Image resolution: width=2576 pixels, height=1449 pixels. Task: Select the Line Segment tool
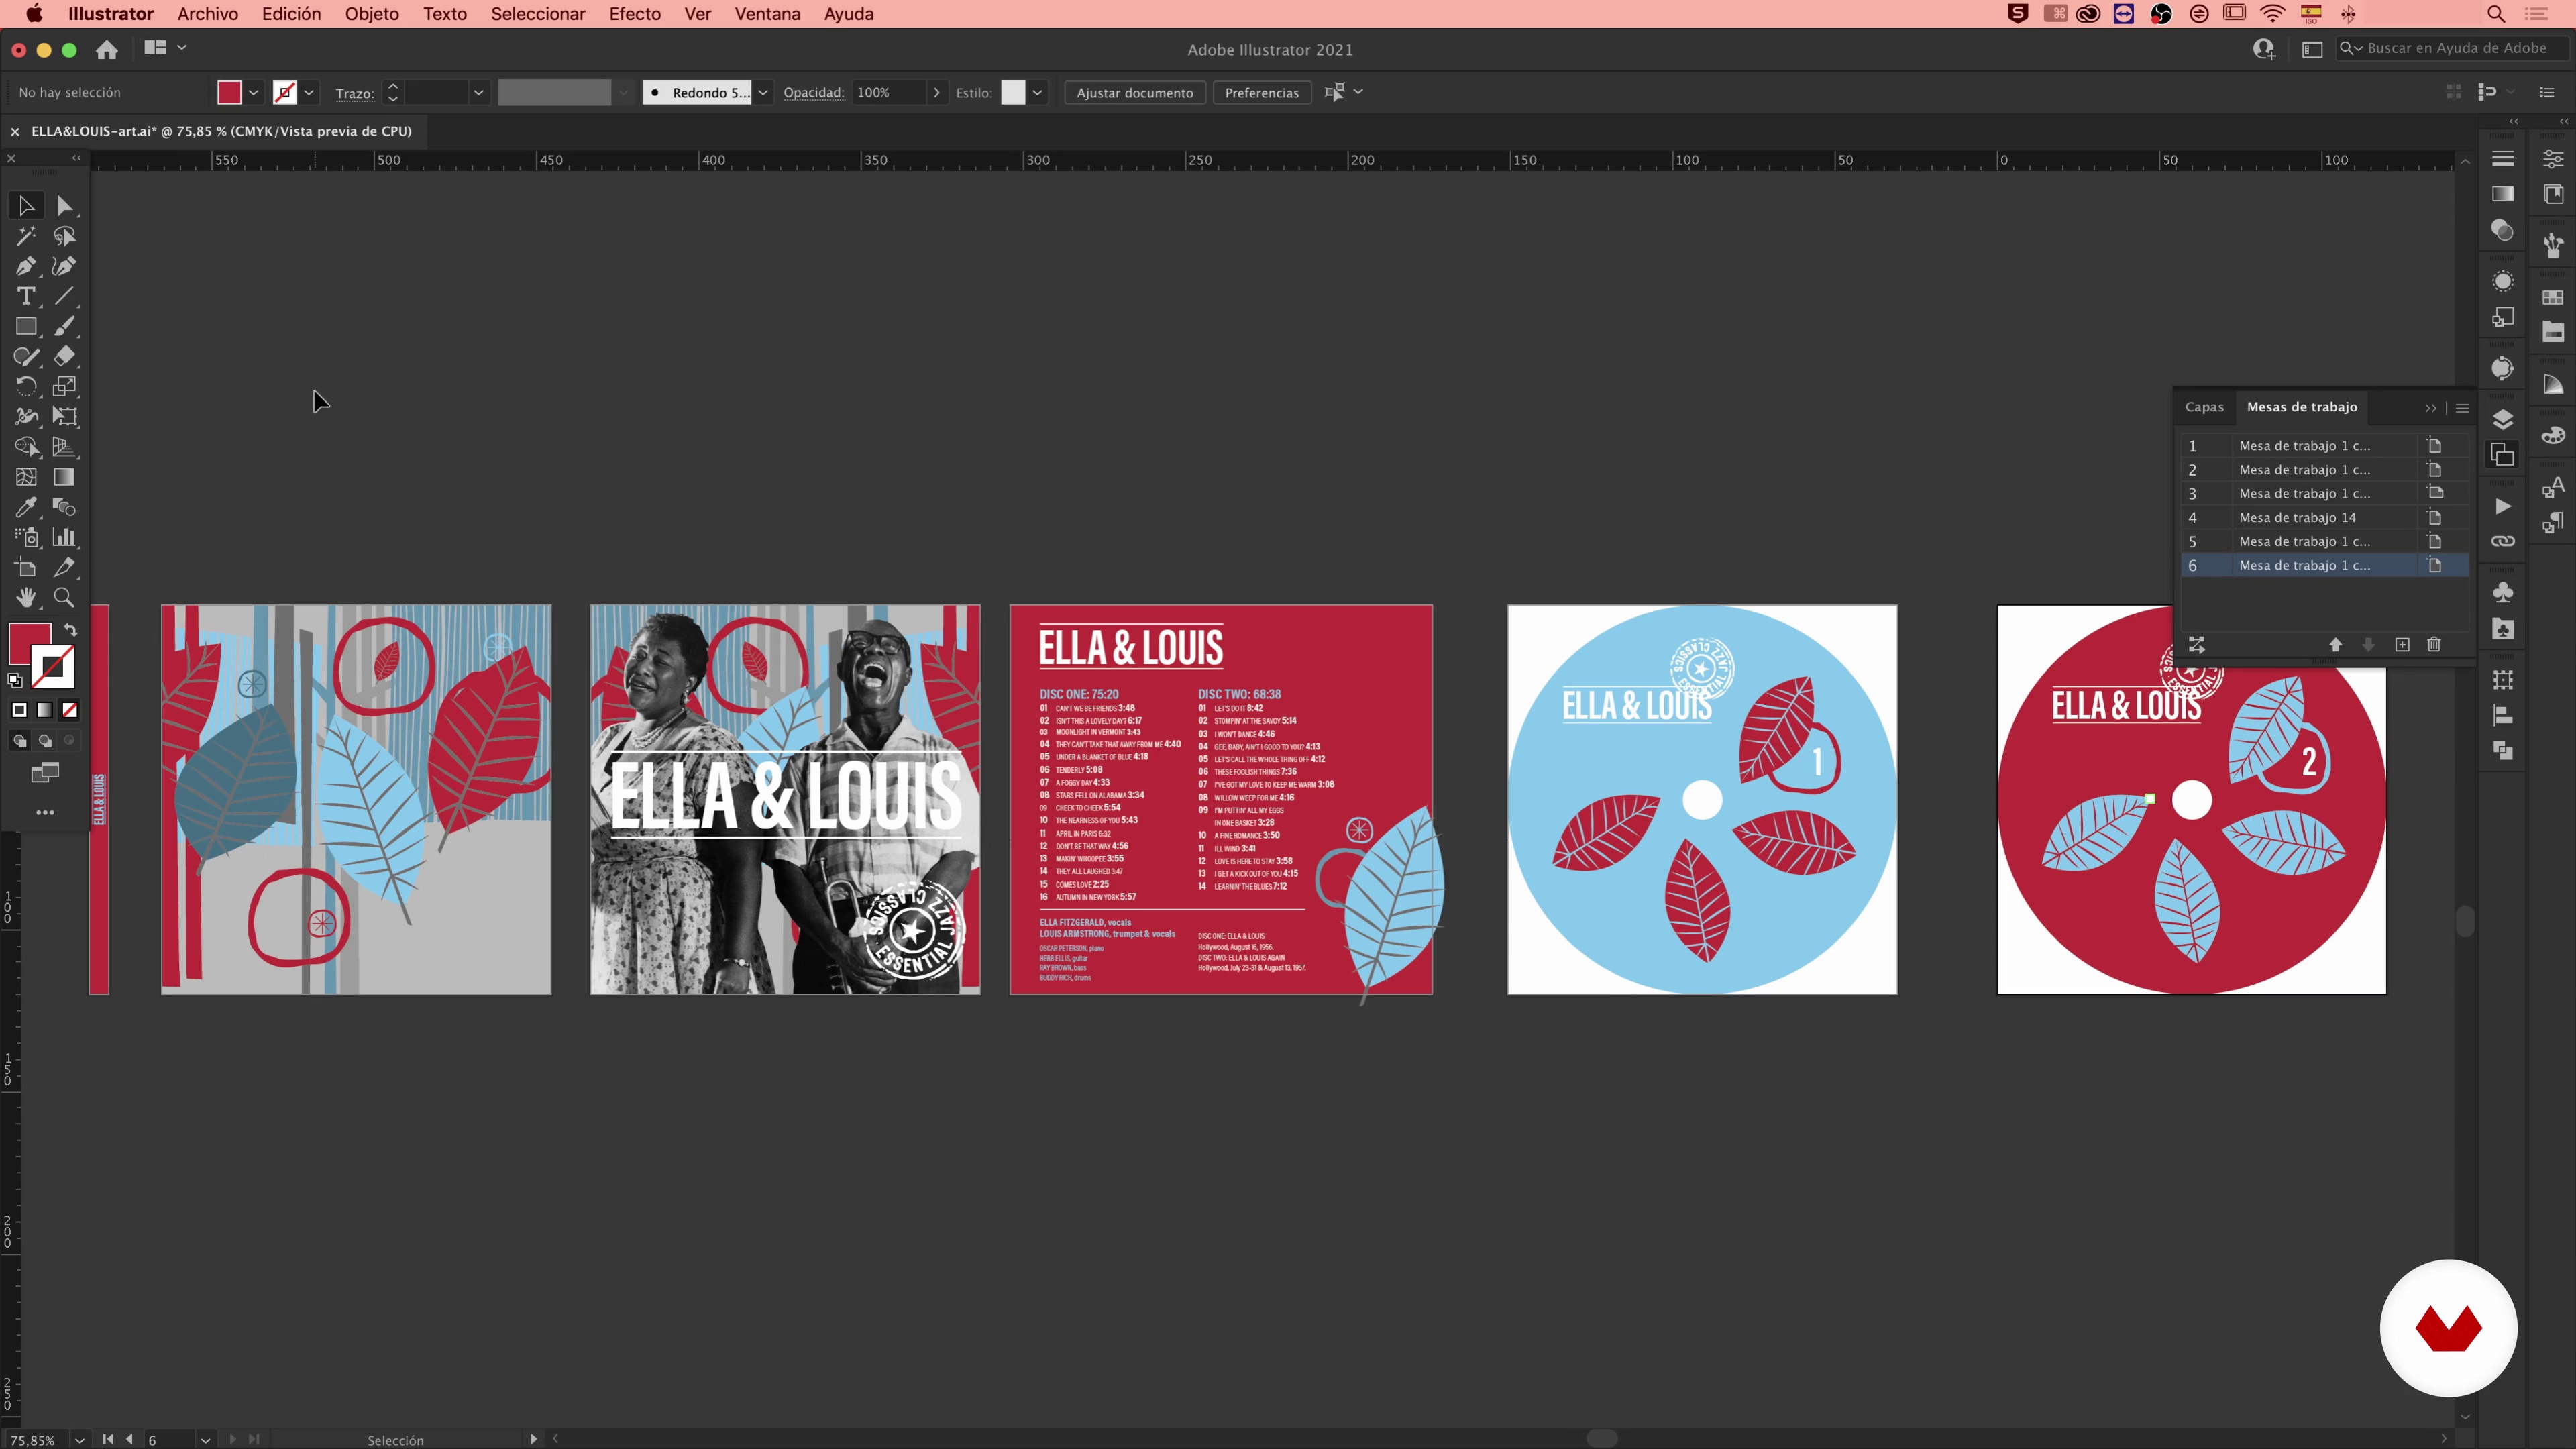[64, 296]
